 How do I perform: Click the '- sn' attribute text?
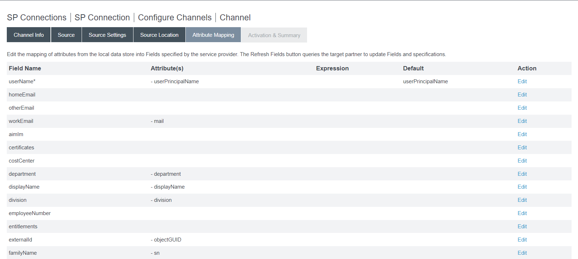[x=155, y=253]
